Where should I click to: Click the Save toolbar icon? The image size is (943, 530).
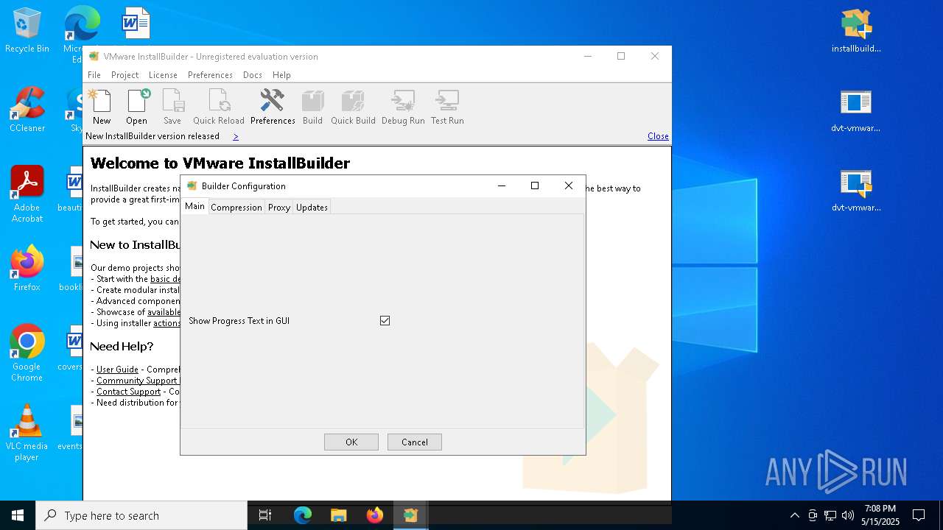click(x=172, y=107)
